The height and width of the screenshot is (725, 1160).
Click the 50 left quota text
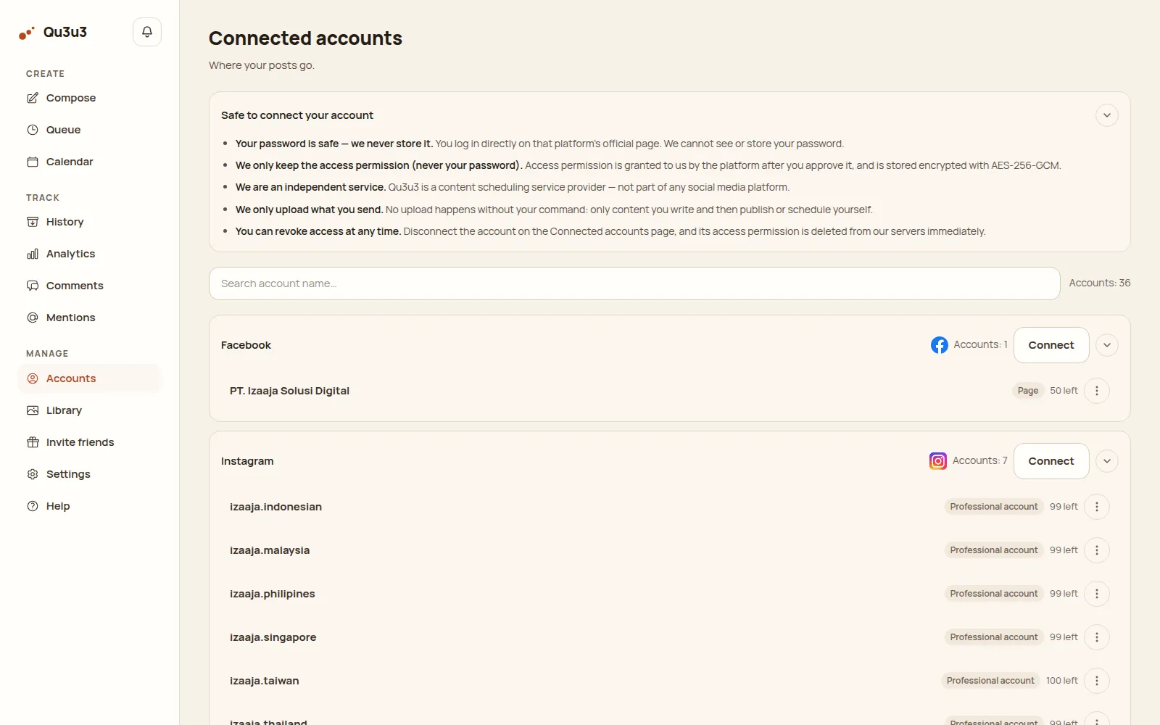pyautogui.click(x=1064, y=391)
